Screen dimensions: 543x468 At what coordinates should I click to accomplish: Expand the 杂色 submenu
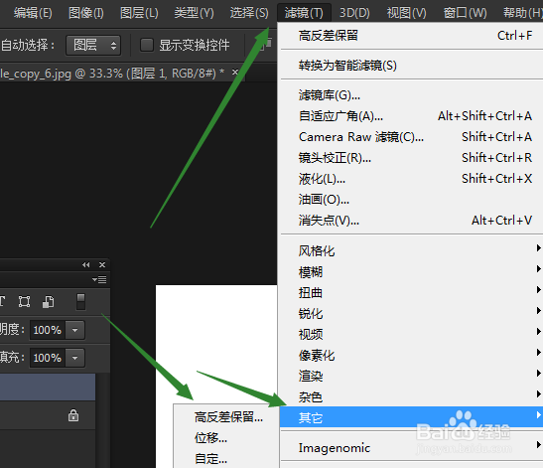(x=412, y=396)
